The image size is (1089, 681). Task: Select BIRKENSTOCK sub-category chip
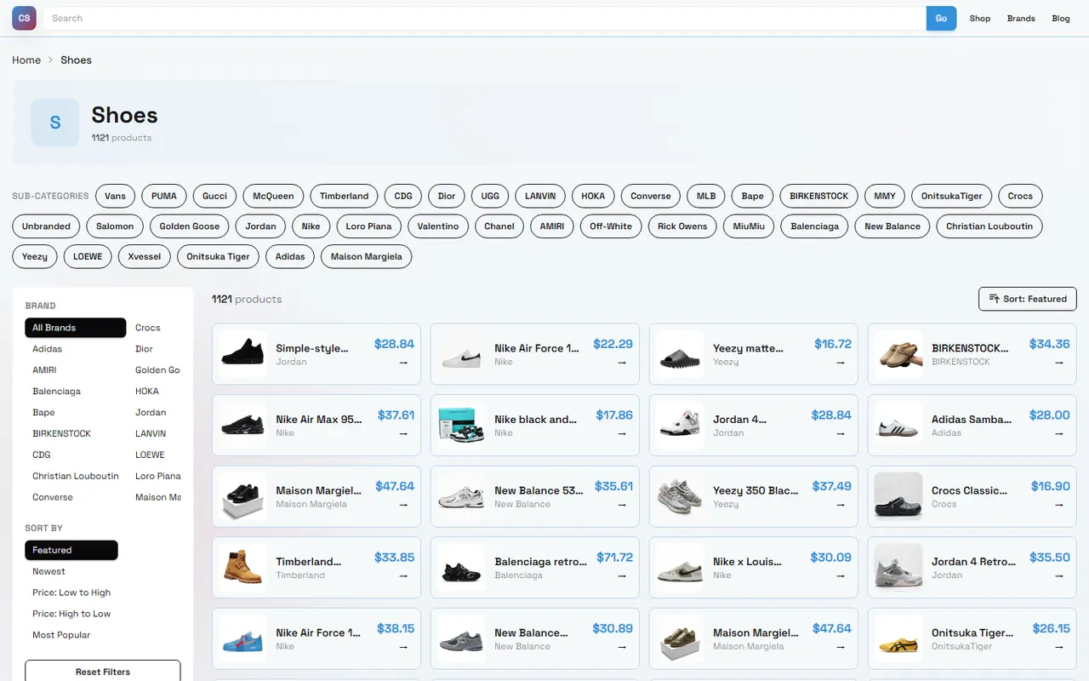coord(818,196)
